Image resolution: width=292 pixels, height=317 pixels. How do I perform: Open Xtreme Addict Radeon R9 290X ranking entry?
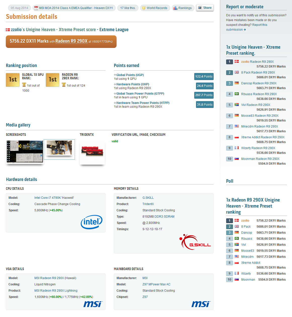[x=263, y=137]
